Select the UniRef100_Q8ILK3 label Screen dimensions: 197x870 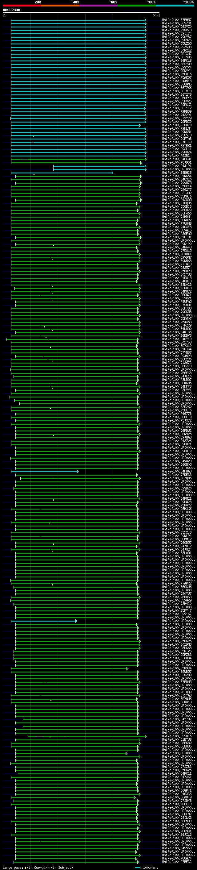coord(177,818)
